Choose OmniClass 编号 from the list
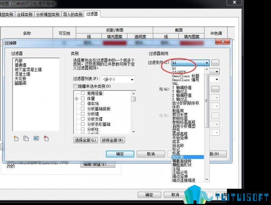Viewport: 271px width, 205px height. pos(186,80)
